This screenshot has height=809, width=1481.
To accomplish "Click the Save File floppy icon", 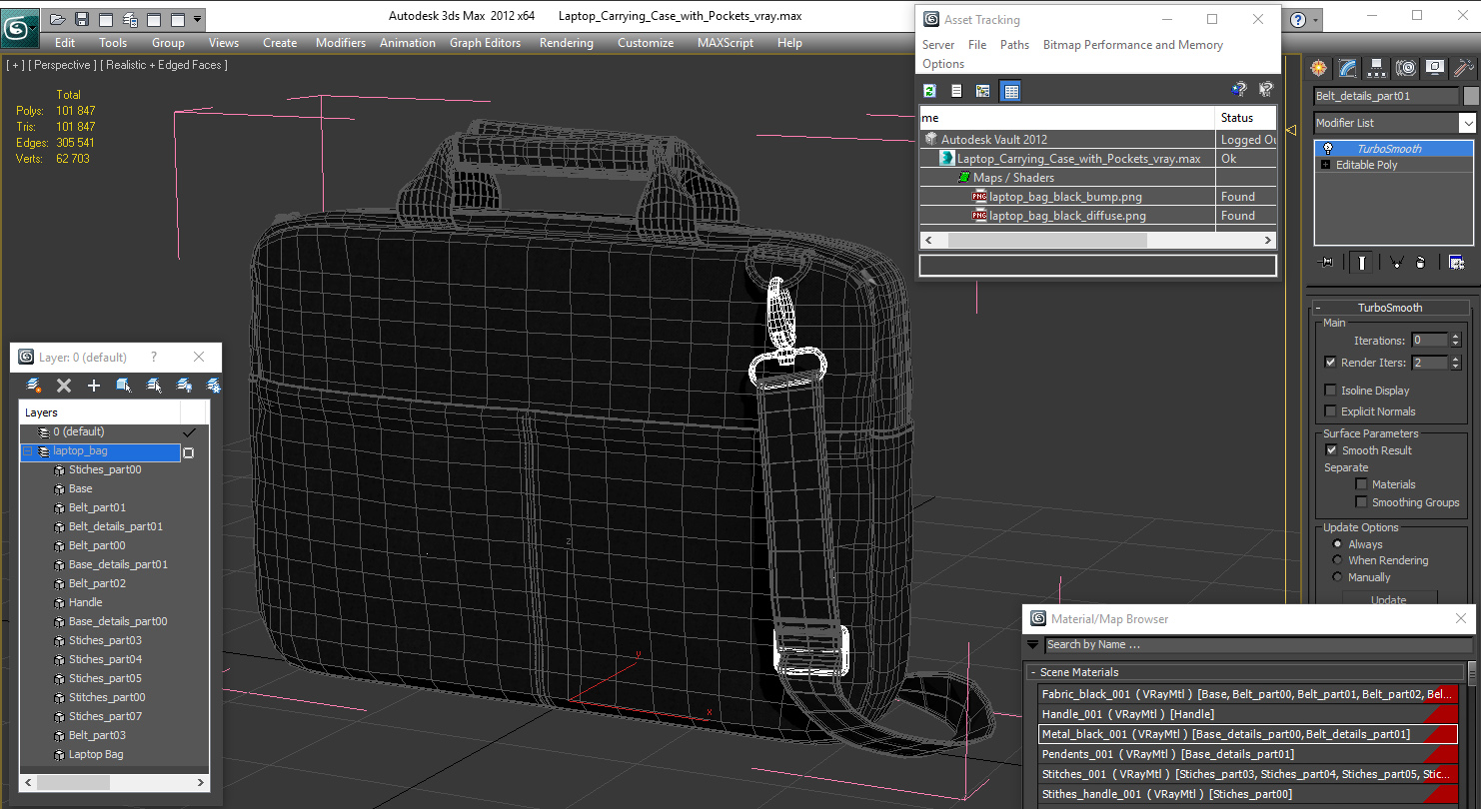I will (82, 19).
